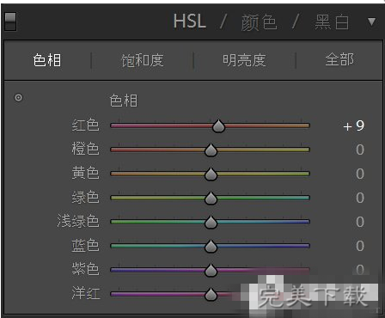Click the 橙色 hue slider handle

coord(211,150)
